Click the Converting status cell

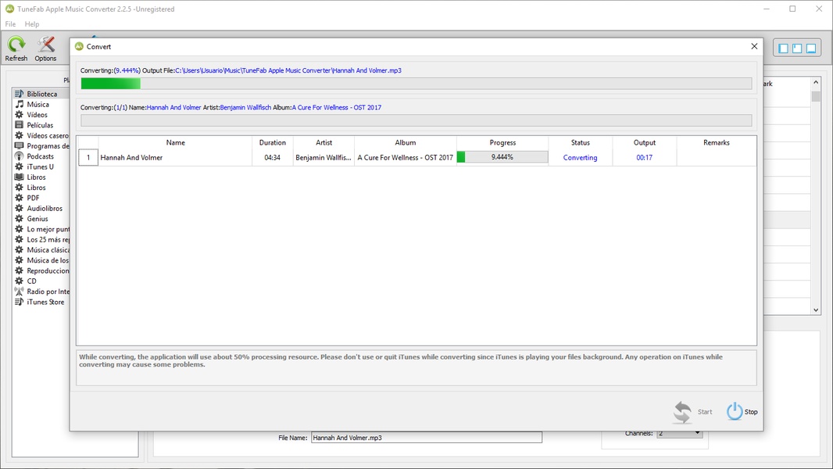pos(580,158)
